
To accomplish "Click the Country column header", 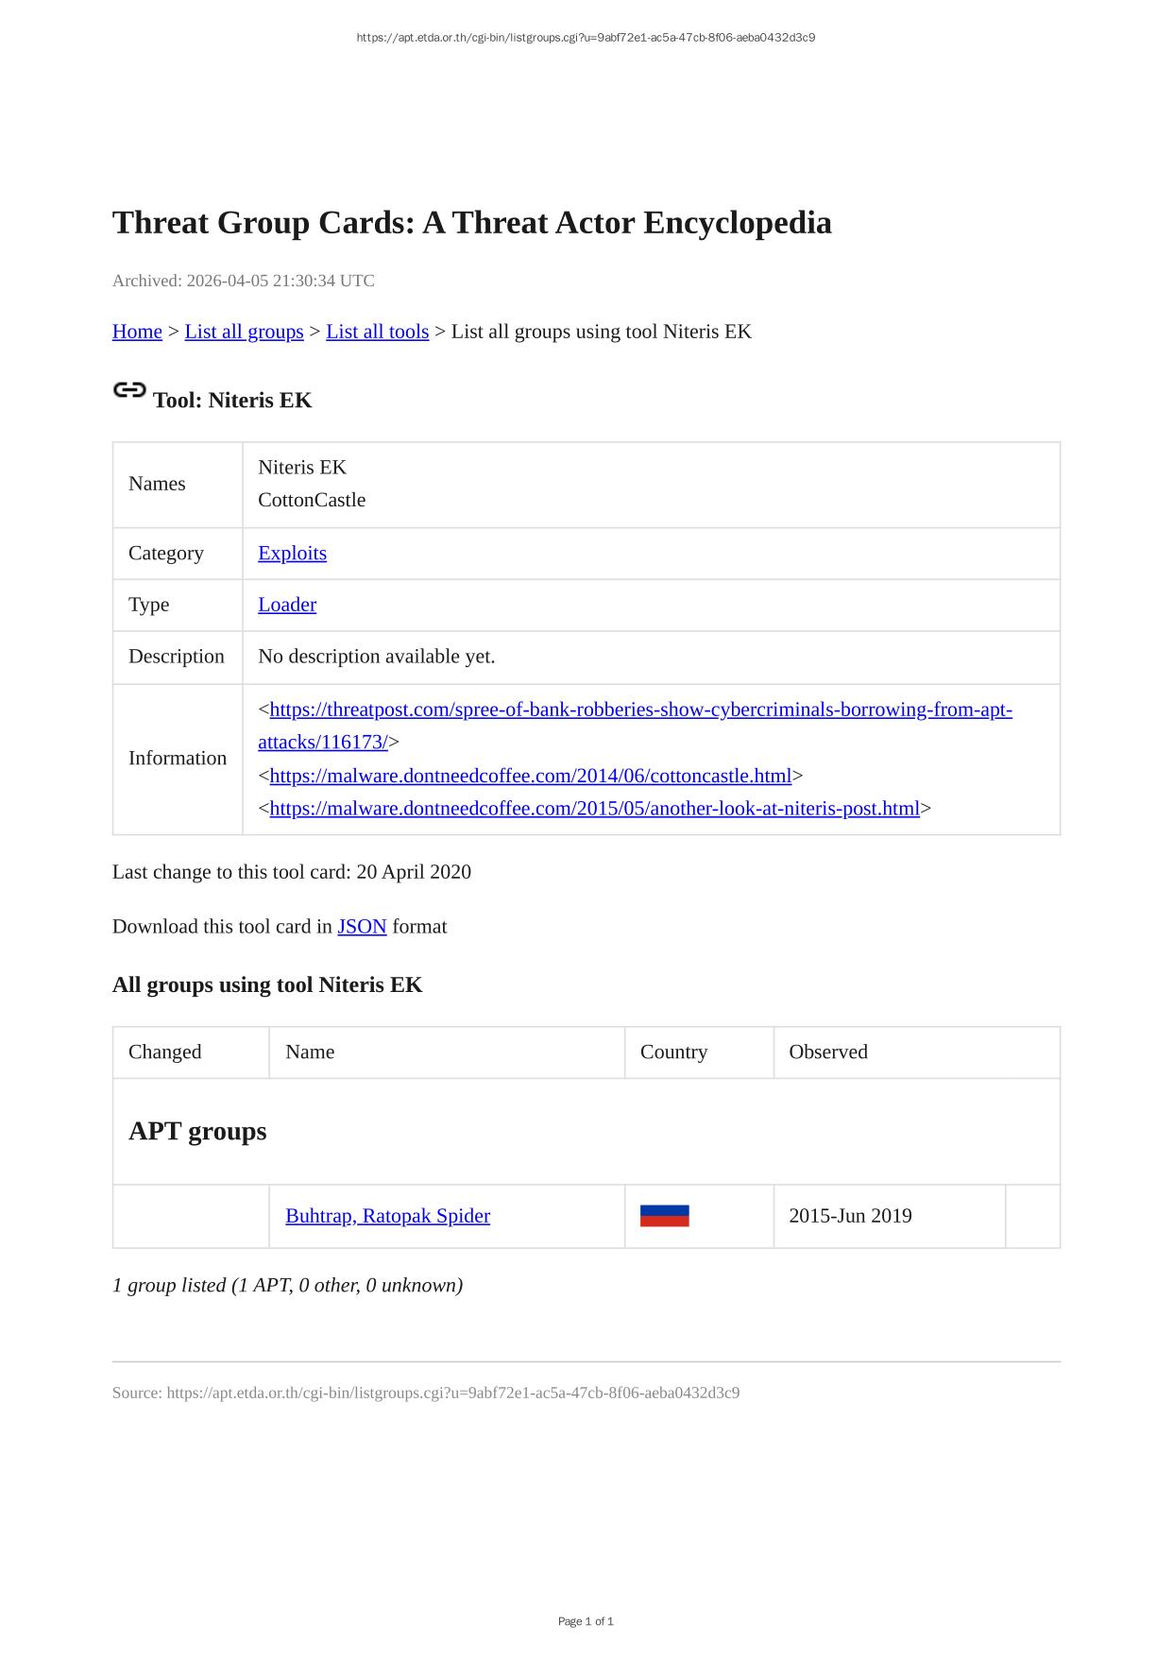I will 673,1052.
